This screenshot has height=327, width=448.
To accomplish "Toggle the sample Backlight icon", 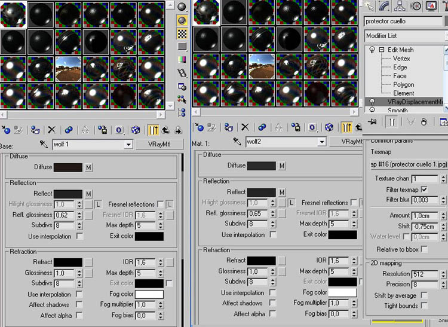I will coord(182,20).
